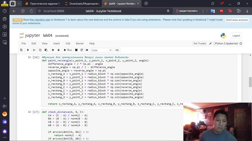
Task: Open a new browser tab
Action: pos(146,4)
